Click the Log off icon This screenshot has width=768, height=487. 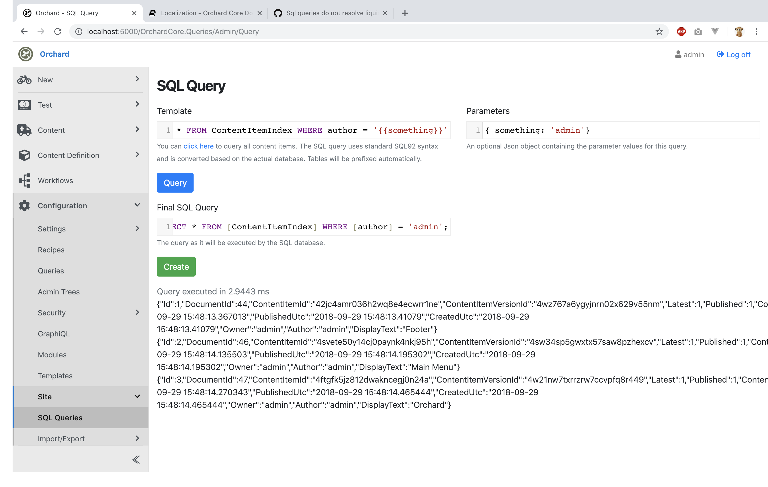721,54
